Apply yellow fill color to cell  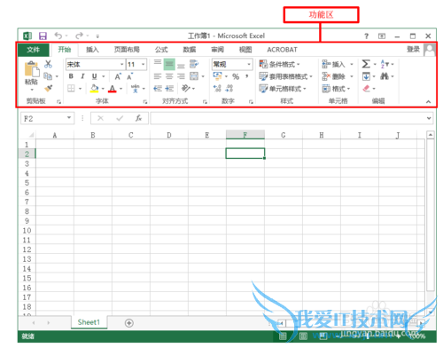click(x=94, y=88)
